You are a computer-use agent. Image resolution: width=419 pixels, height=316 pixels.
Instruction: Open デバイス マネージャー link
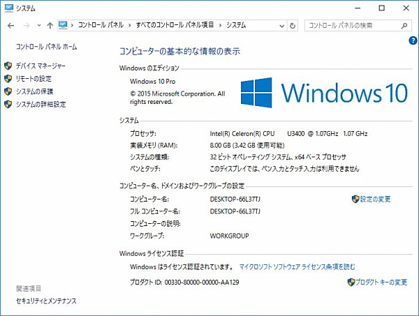click(41, 66)
